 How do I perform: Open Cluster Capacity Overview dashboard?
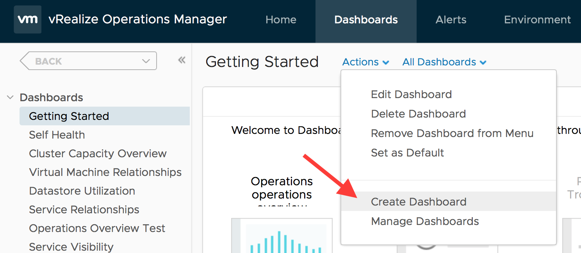coord(98,154)
